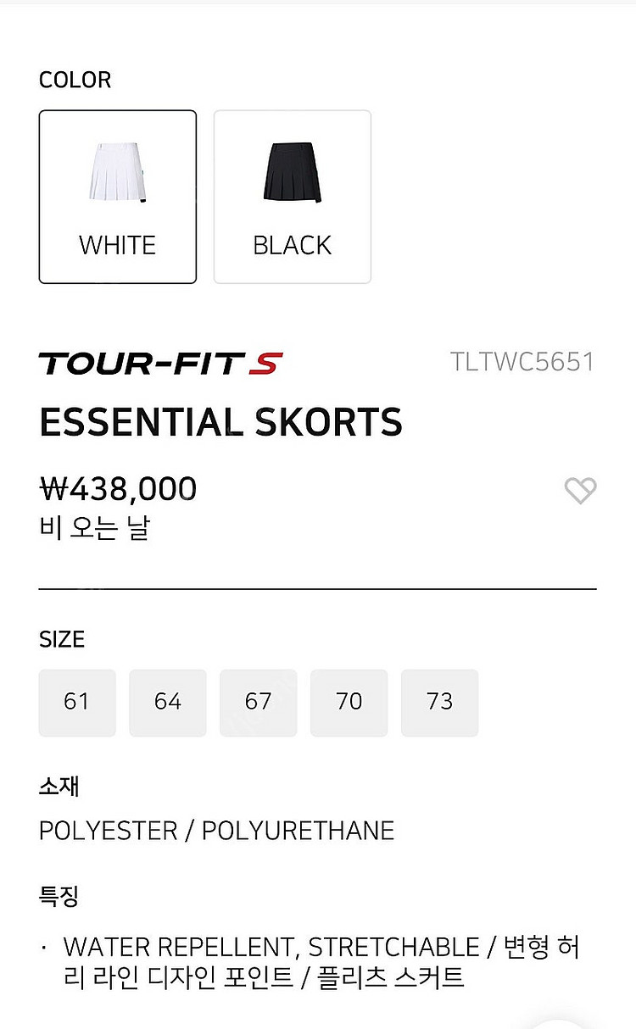Select the BLACK color option
The image size is (636, 1029).
[293, 197]
